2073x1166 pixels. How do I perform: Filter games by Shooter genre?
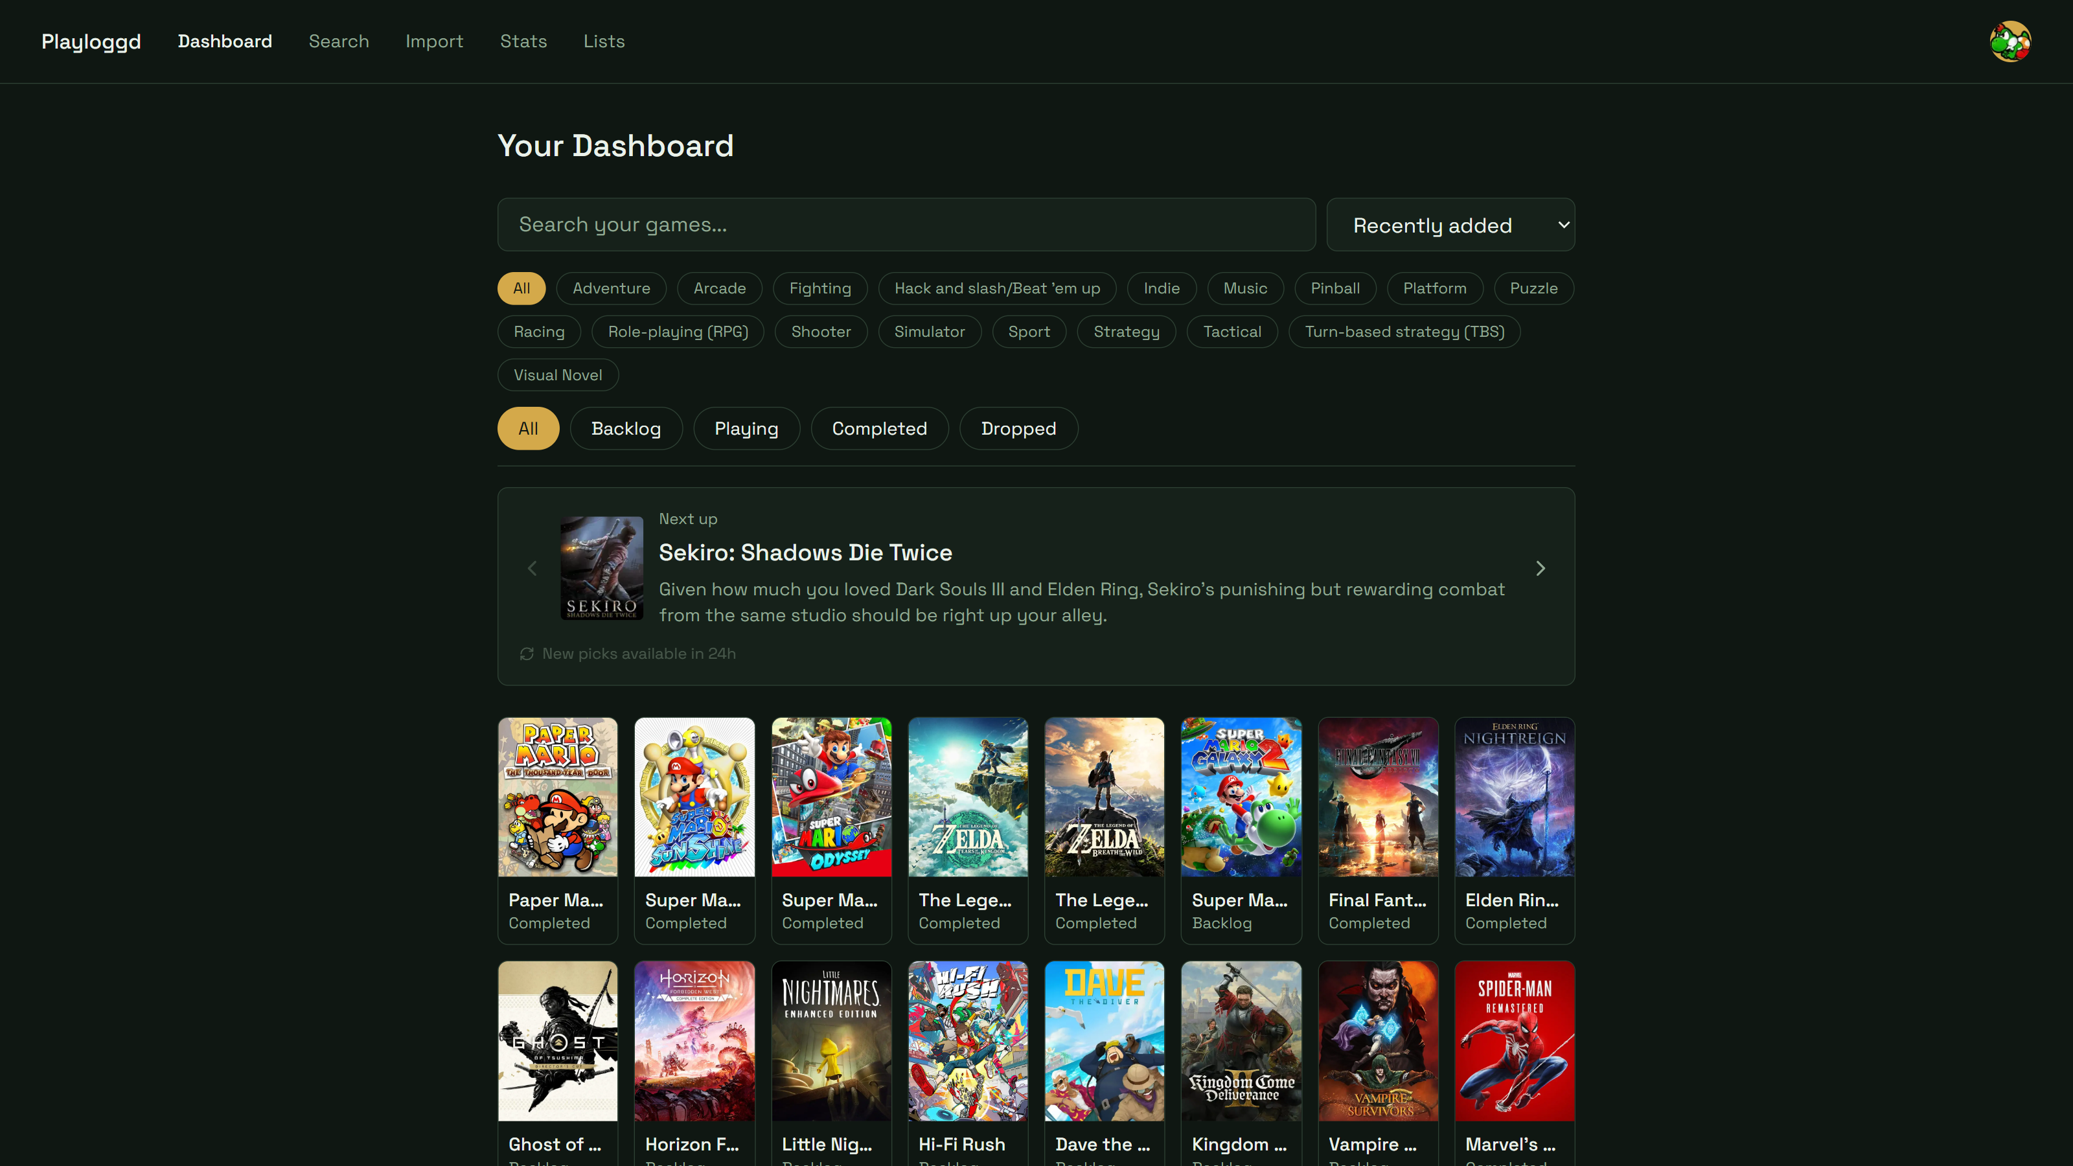tap(821, 332)
